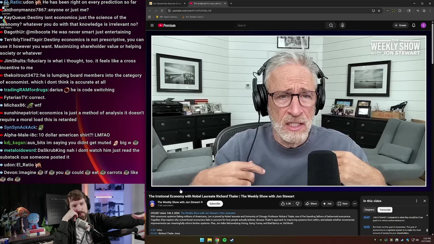Subscribe to The Weekly Show channel
This screenshot has width=434, height=244.
pyautogui.click(x=215, y=204)
